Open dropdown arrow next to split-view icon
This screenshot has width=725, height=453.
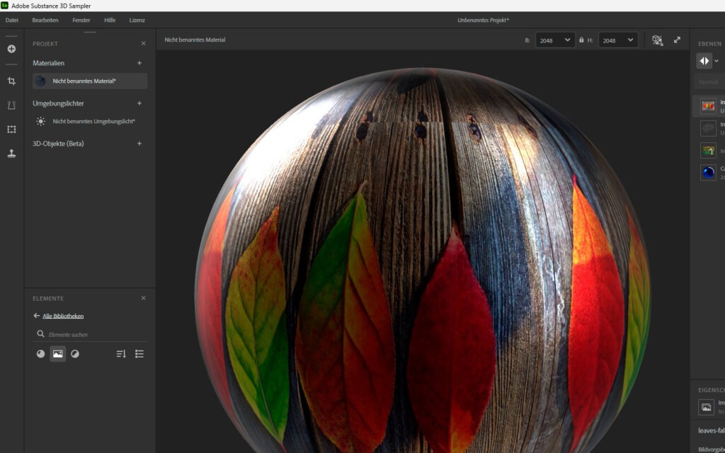pos(717,61)
